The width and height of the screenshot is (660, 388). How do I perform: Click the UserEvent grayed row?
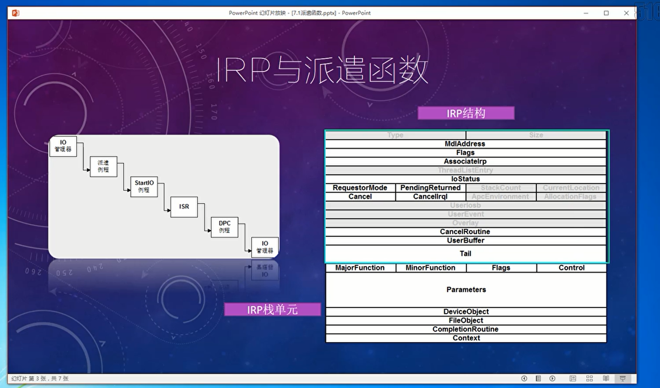[466, 214]
